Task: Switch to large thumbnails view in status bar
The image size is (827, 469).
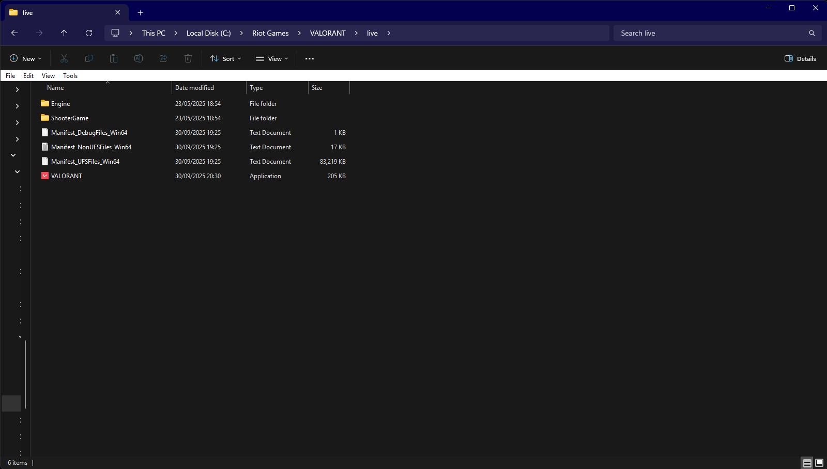Action: (x=819, y=463)
